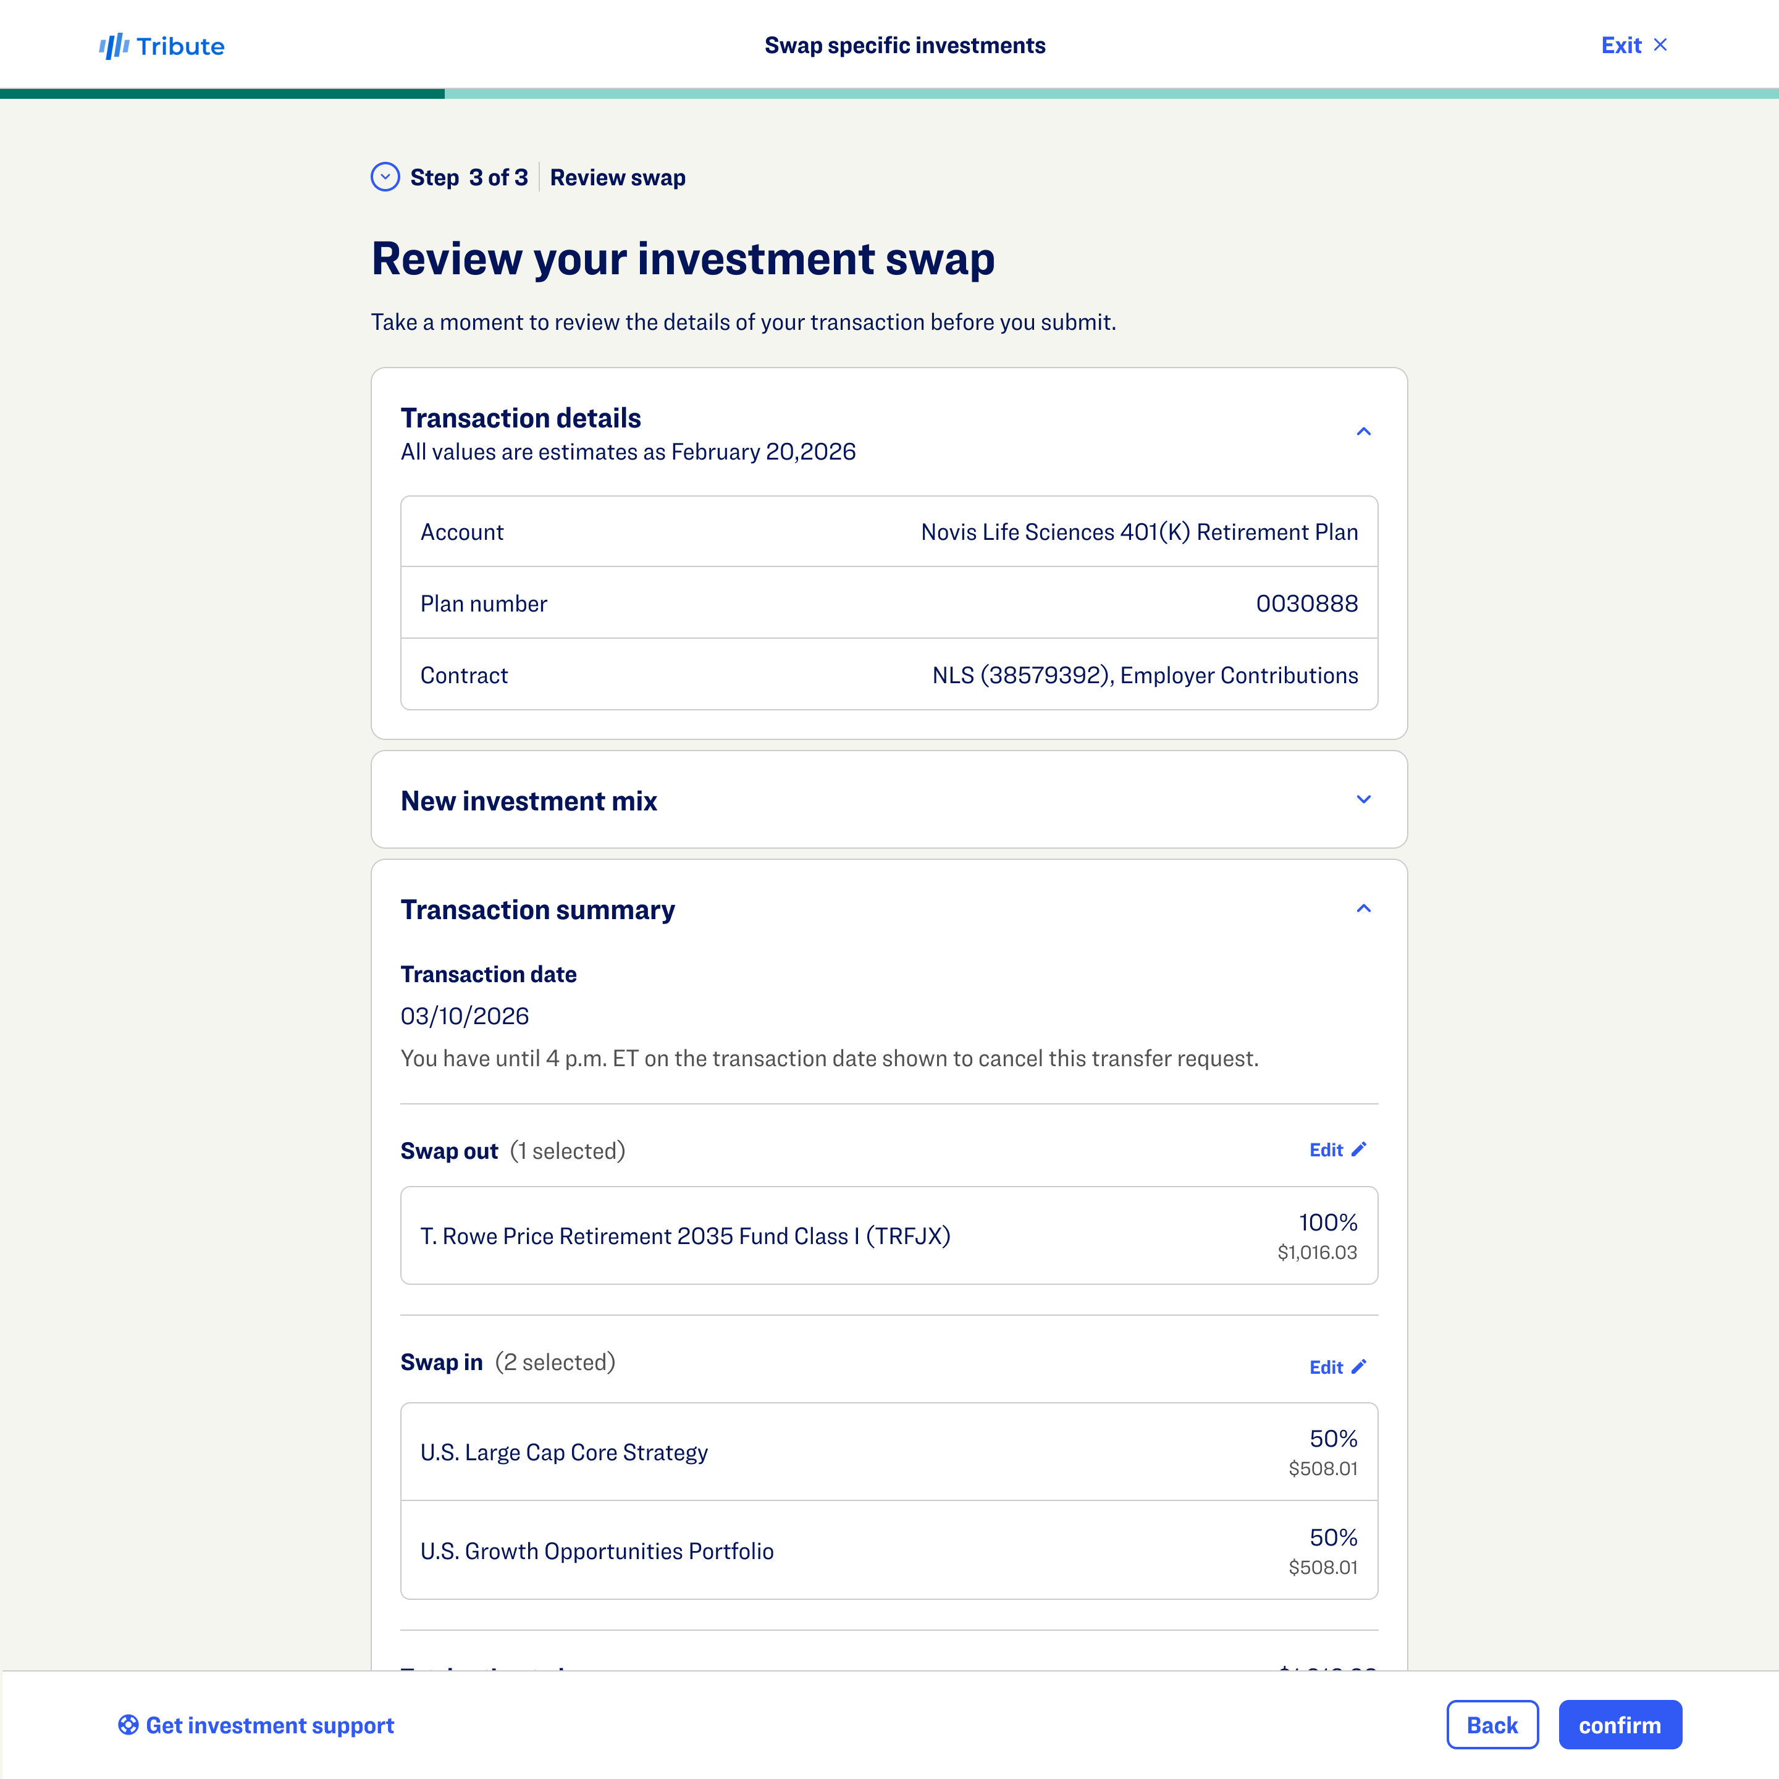The height and width of the screenshot is (1779, 1779).
Task: Open Get investment support link
Action: [270, 1725]
